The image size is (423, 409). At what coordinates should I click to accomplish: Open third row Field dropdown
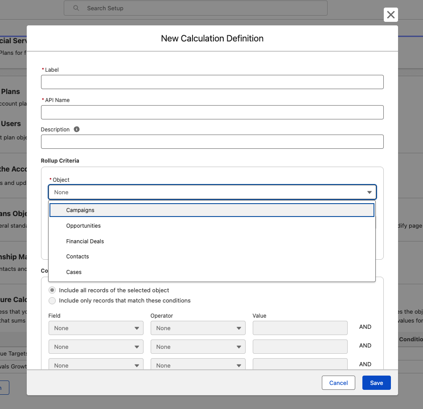[96, 364]
